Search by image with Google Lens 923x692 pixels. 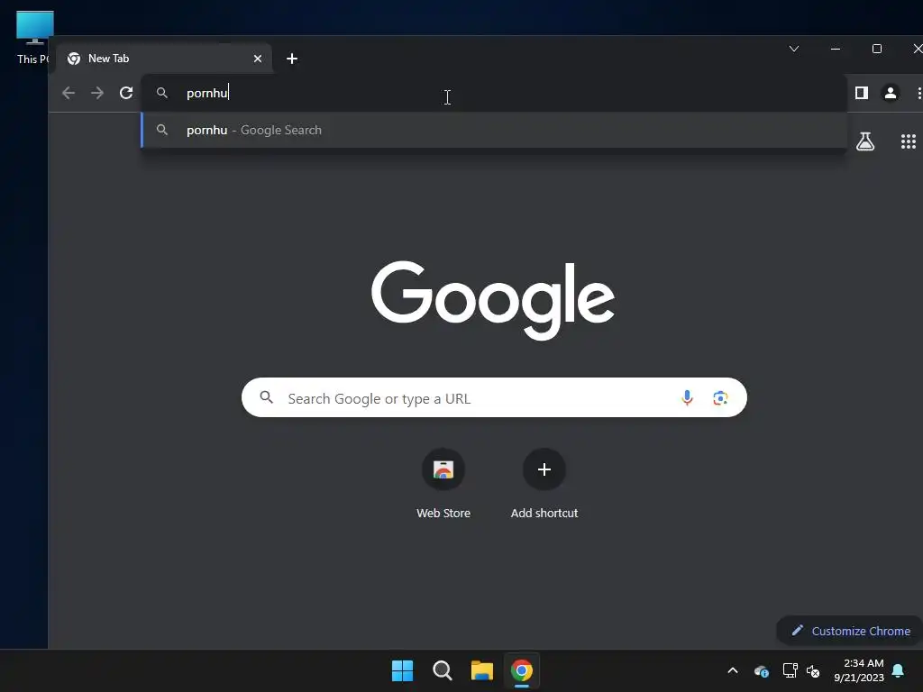(720, 398)
